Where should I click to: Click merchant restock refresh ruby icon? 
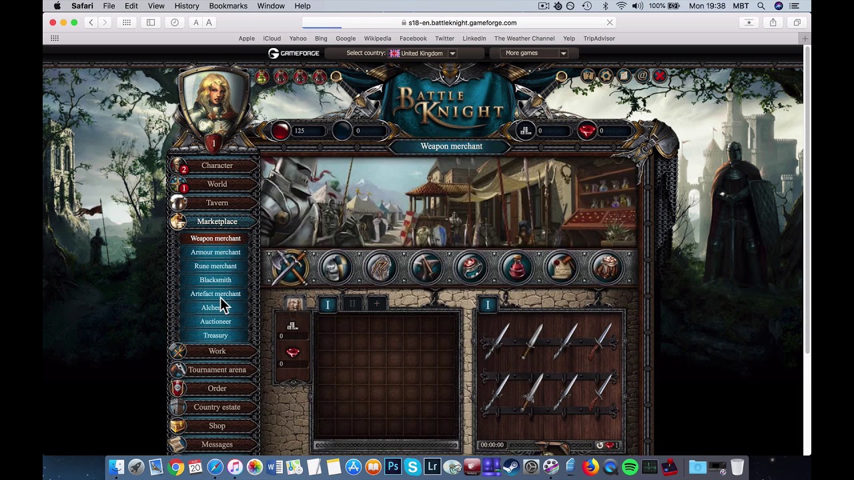tap(607, 445)
